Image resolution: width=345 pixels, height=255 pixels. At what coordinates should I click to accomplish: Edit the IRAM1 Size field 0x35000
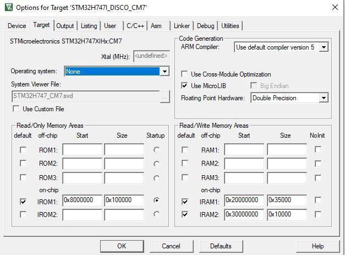[x=287, y=200]
